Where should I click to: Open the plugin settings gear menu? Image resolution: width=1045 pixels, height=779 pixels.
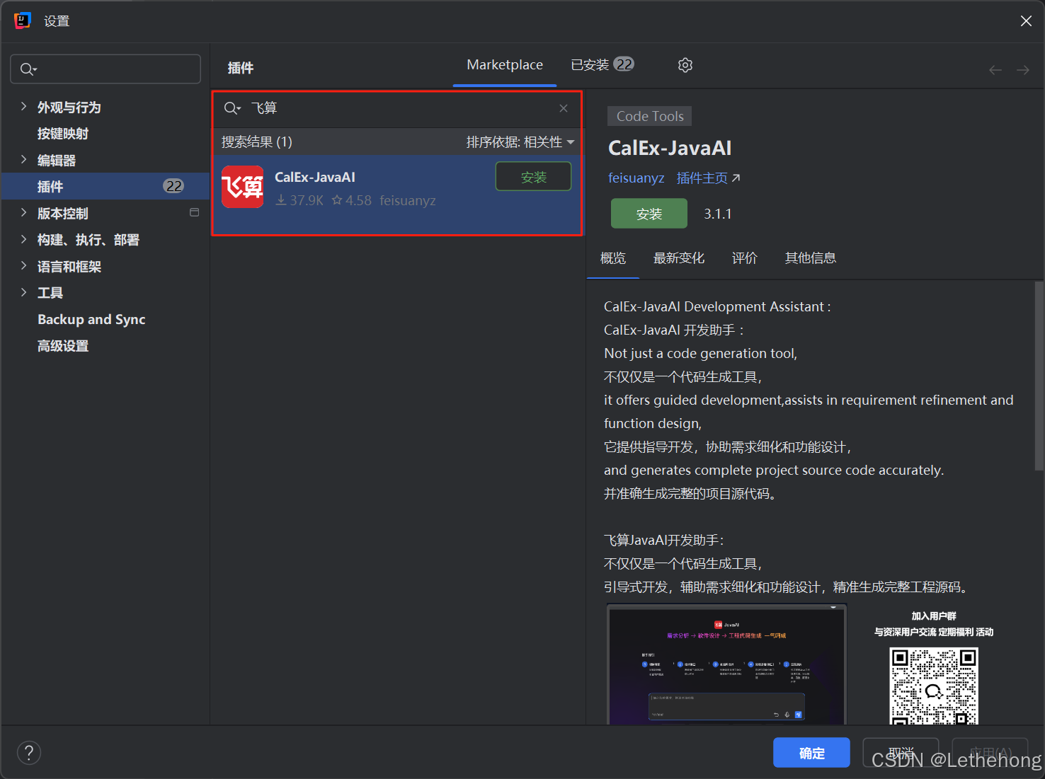[x=685, y=65]
